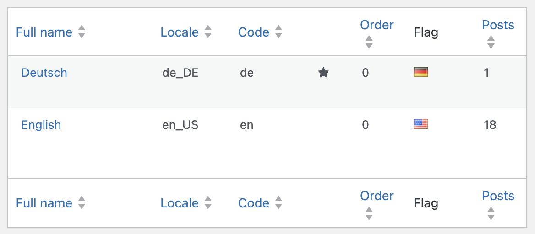This screenshot has width=535, height=234.
Task: Click the US flag icon
Action: (x=420, y=124)
